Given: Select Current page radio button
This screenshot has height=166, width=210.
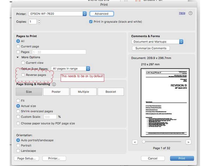Looking at the screenshot, I should click(x=18, y=46).
